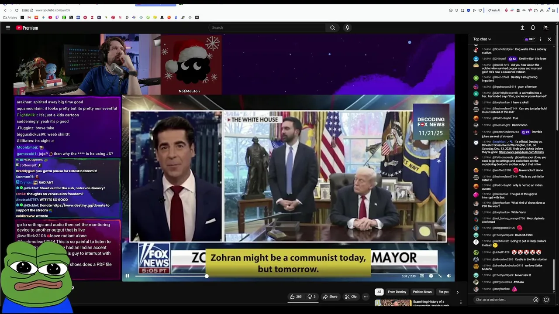
Task: Open the player settings gear
Action: pyautogui.click(x=431, y=276)
